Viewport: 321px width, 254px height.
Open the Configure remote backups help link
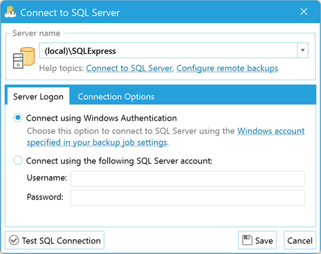[x=227, y=68]
